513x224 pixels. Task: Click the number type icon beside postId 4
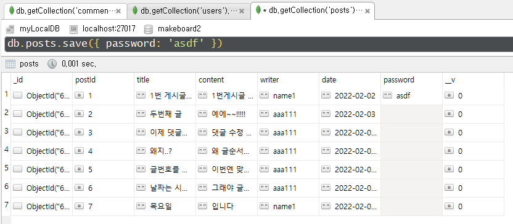click(x=80, y=151)
